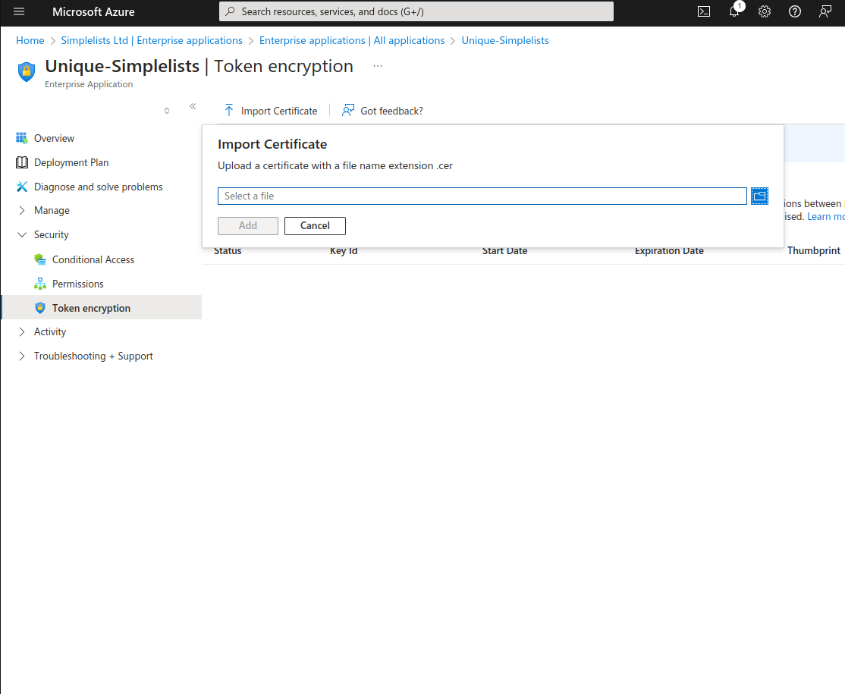Click the Thumbprint column header

814,250
